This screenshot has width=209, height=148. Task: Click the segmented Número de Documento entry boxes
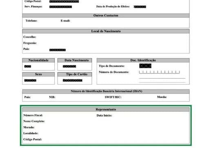pyautogui.click(x=159, y=72)
